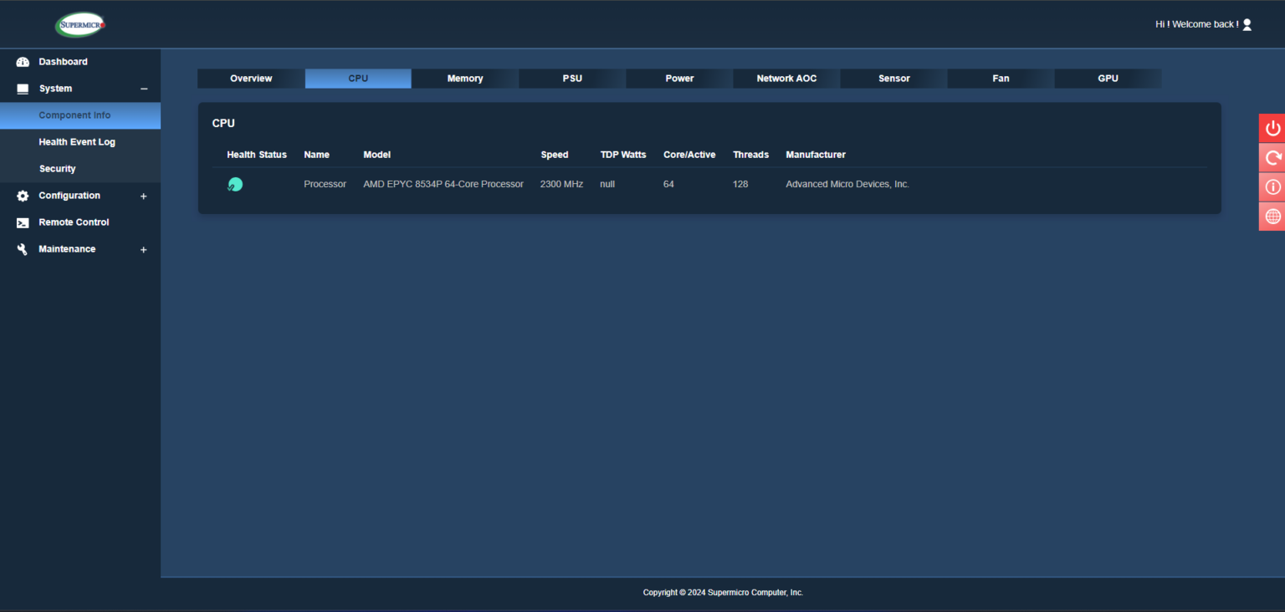Open the Sensor tab

point(893,79)
